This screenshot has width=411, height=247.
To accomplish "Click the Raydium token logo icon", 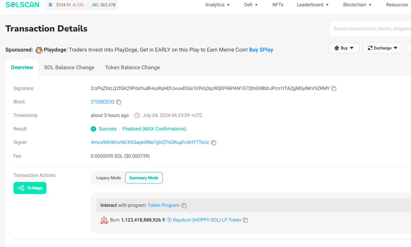I will [169, 220].
